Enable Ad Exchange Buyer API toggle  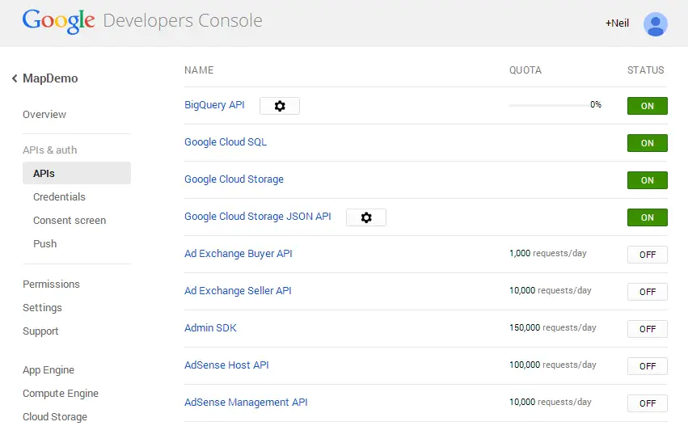(x=648, y=255)
